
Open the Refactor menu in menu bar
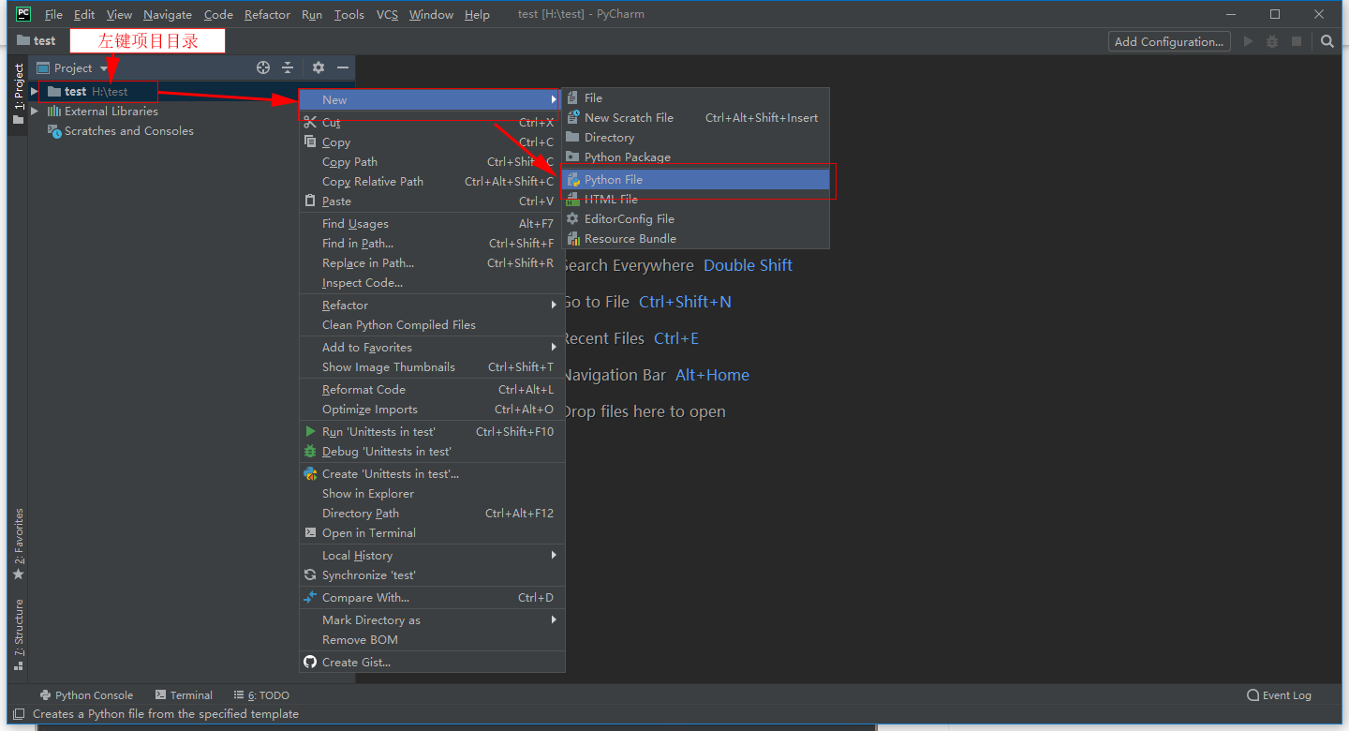pyautogui.click(x=267, y=14)
